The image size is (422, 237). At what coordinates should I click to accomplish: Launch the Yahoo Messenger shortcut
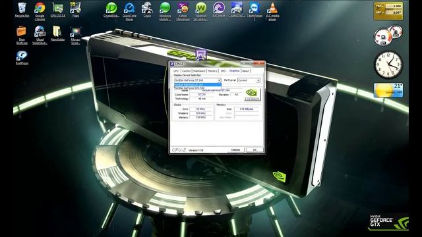[x=183, y=11]
